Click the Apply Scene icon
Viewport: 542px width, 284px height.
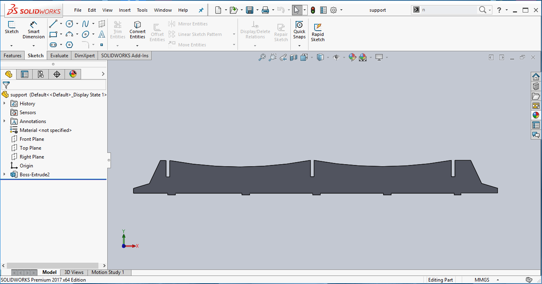coord(363,57)
